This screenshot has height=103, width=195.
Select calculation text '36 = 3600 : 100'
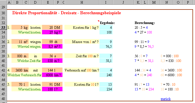pyautogui.click(x=171, y=70)
